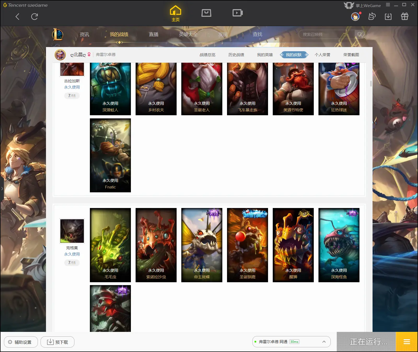The height and width of the screenshot is (352, 418).
Task: Open the 醒狮 skin card
Action: coord(293,245)
